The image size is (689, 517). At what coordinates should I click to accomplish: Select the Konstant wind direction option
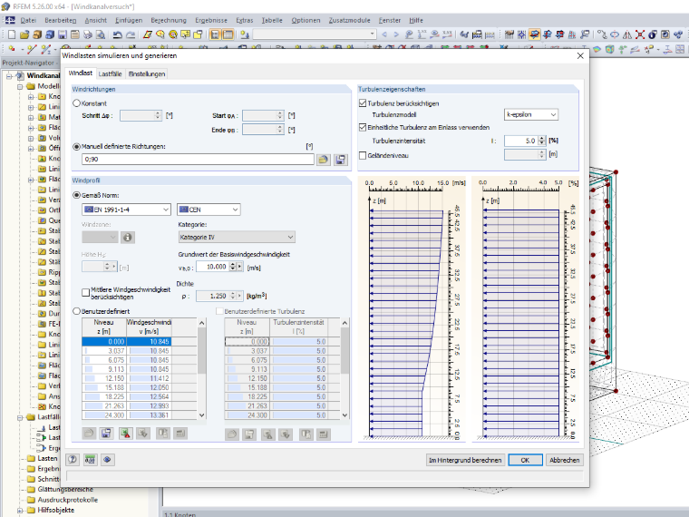77,103
